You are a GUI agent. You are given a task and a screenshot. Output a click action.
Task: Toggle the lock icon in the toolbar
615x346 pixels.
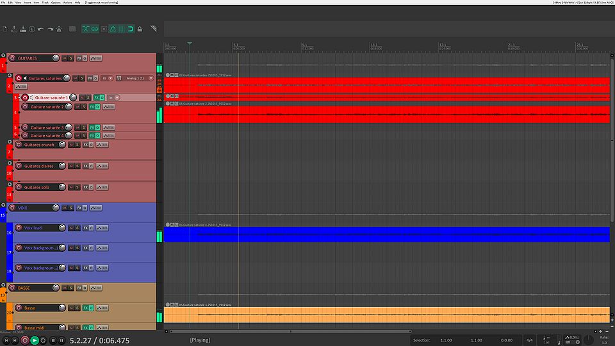[x=140, y=29]
